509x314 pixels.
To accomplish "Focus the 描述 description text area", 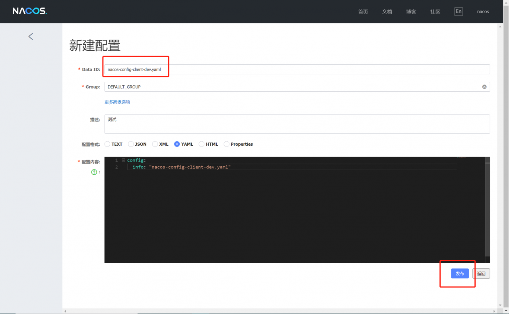I will click(297, 124).
